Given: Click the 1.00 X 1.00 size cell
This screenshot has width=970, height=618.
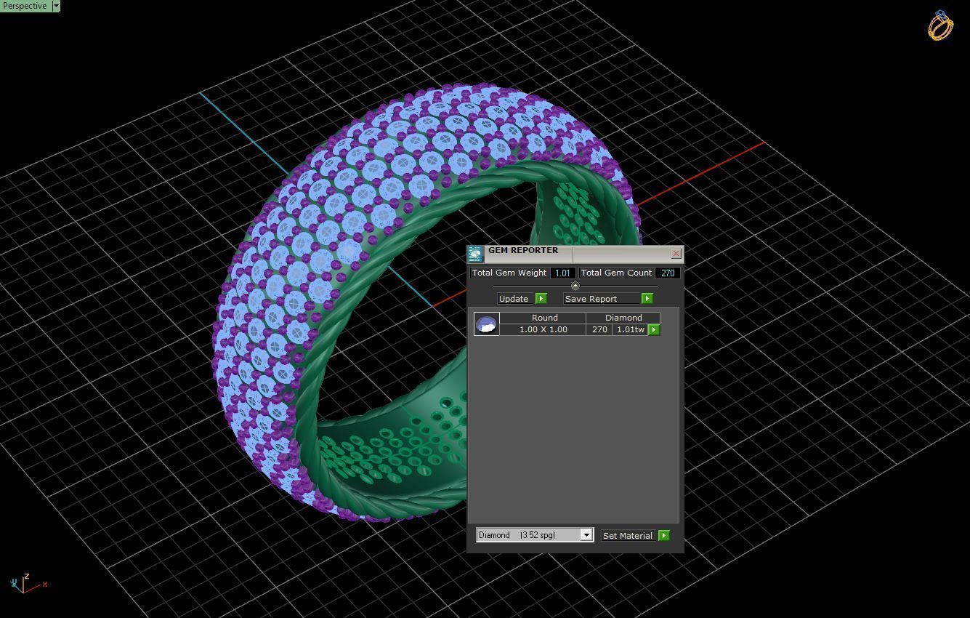Looking at the screenshot, I should [543, 330].
